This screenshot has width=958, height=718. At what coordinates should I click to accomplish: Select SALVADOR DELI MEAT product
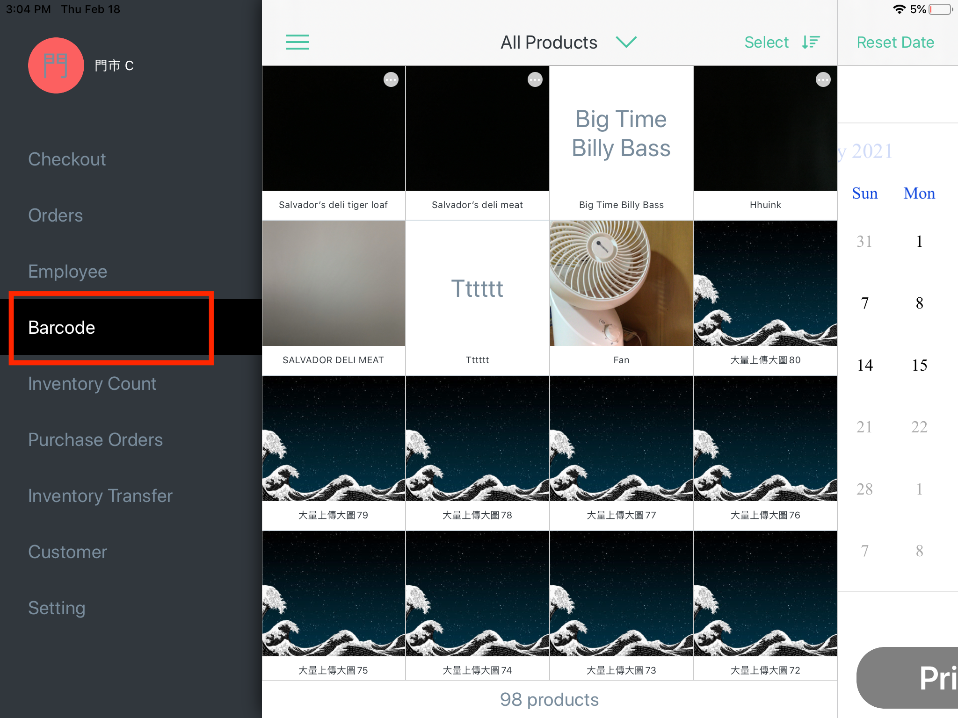pos(334,298)
